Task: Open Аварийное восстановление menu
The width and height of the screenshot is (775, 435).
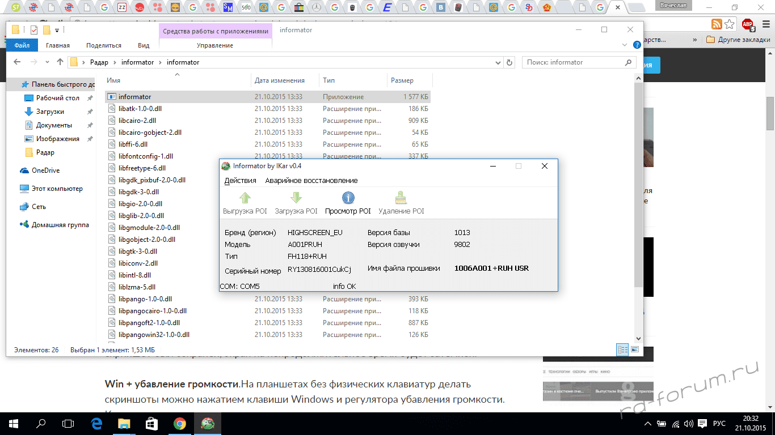Action: click(x=311, y=180)
